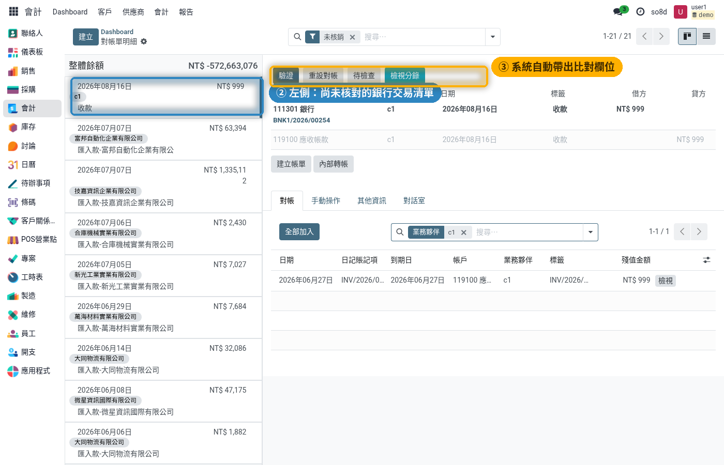Go to previous page of 1-1 list

coord(682,231)
